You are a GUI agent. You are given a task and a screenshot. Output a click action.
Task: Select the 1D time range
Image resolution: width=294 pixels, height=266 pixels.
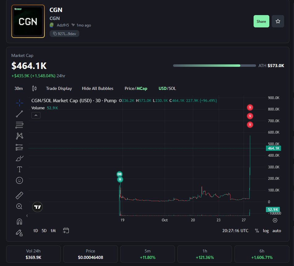click(35, 231)
